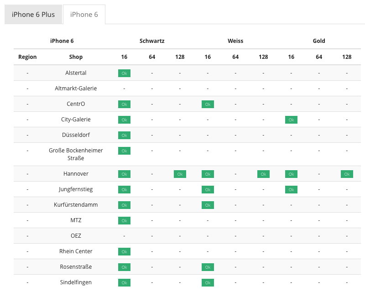Select the Große Bockenheimer Straße shop name

(x=76, y=154)
